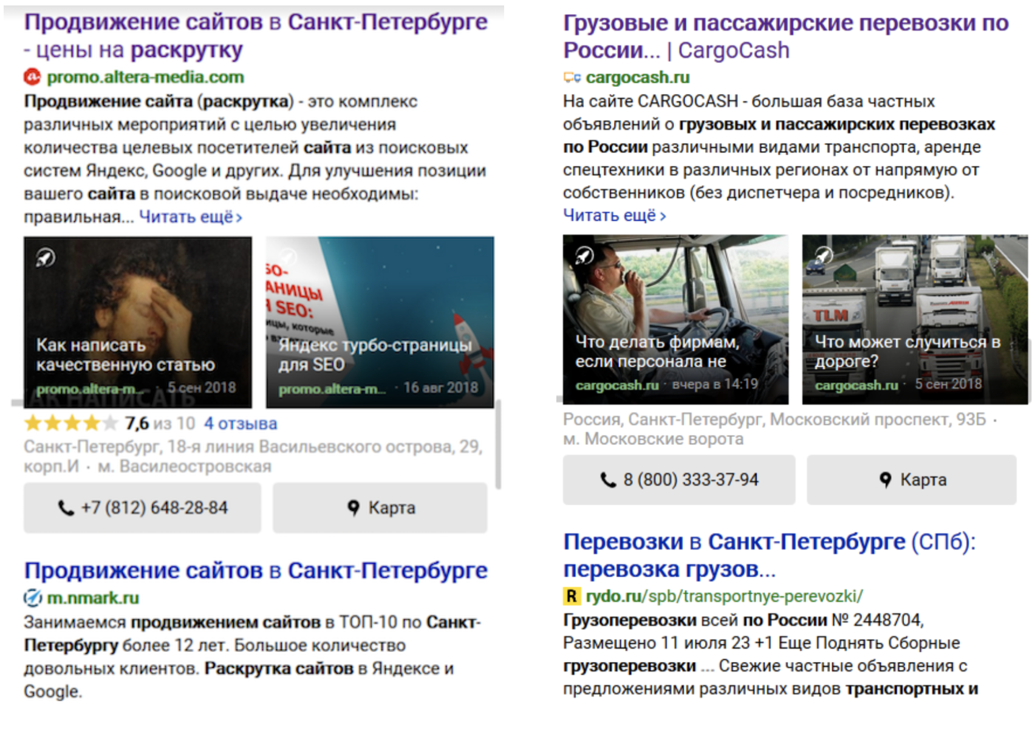1035x734 pixels.
Task: Click turbo rocket icon on 'Яндекс турбо-страницы' card
Action: coord(288,258)
